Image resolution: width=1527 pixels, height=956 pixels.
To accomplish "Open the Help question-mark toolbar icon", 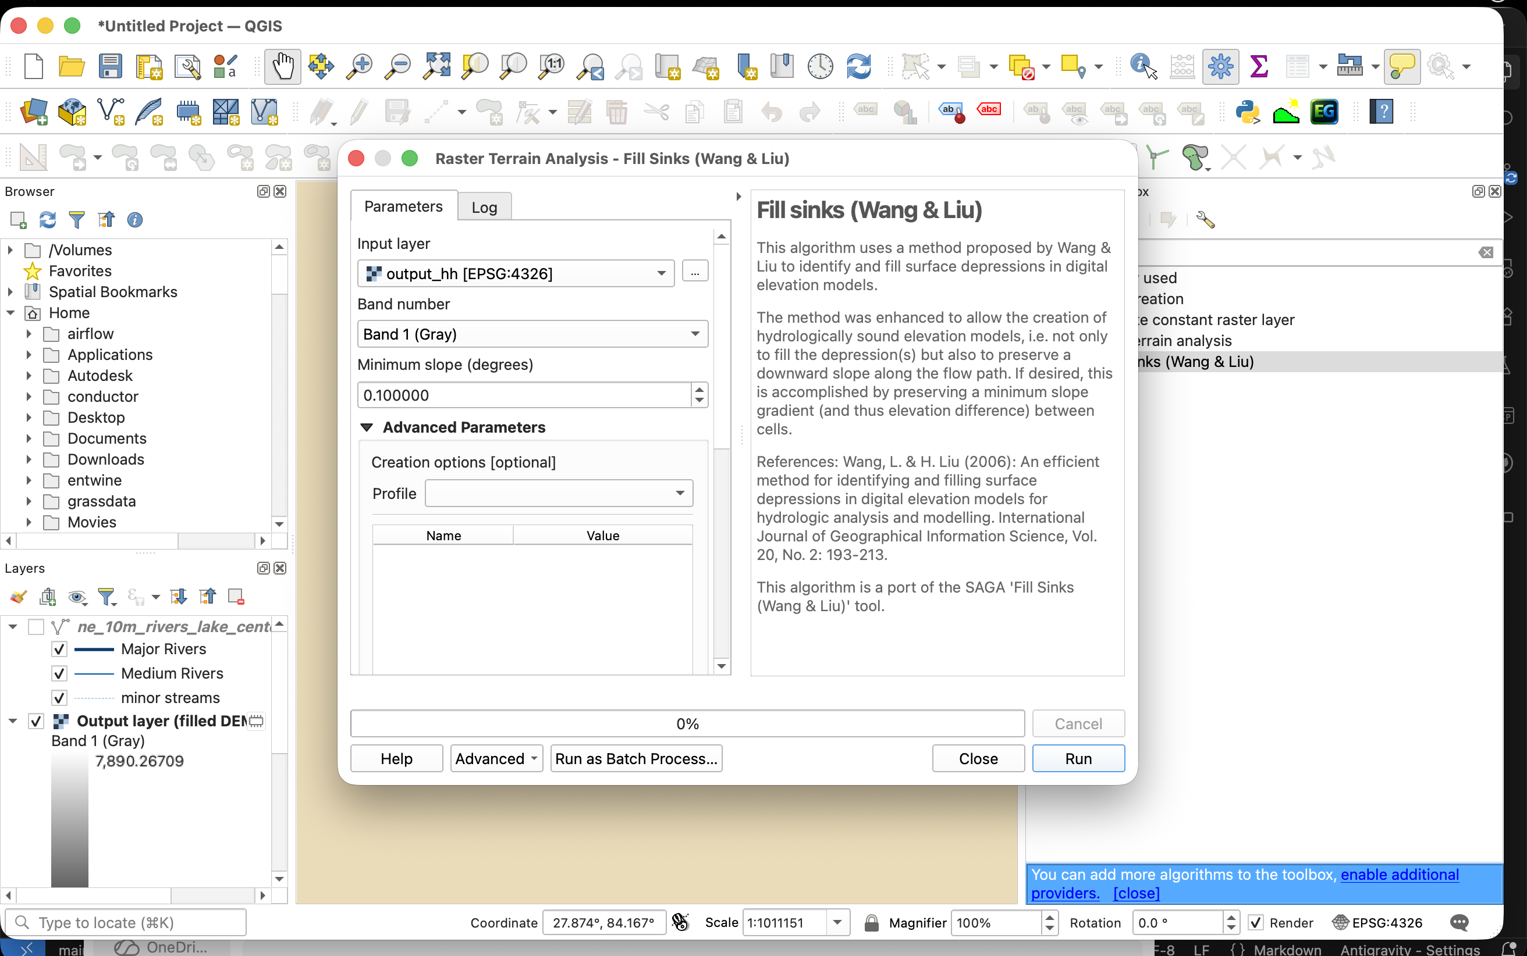I will (x=1382, y=112).
